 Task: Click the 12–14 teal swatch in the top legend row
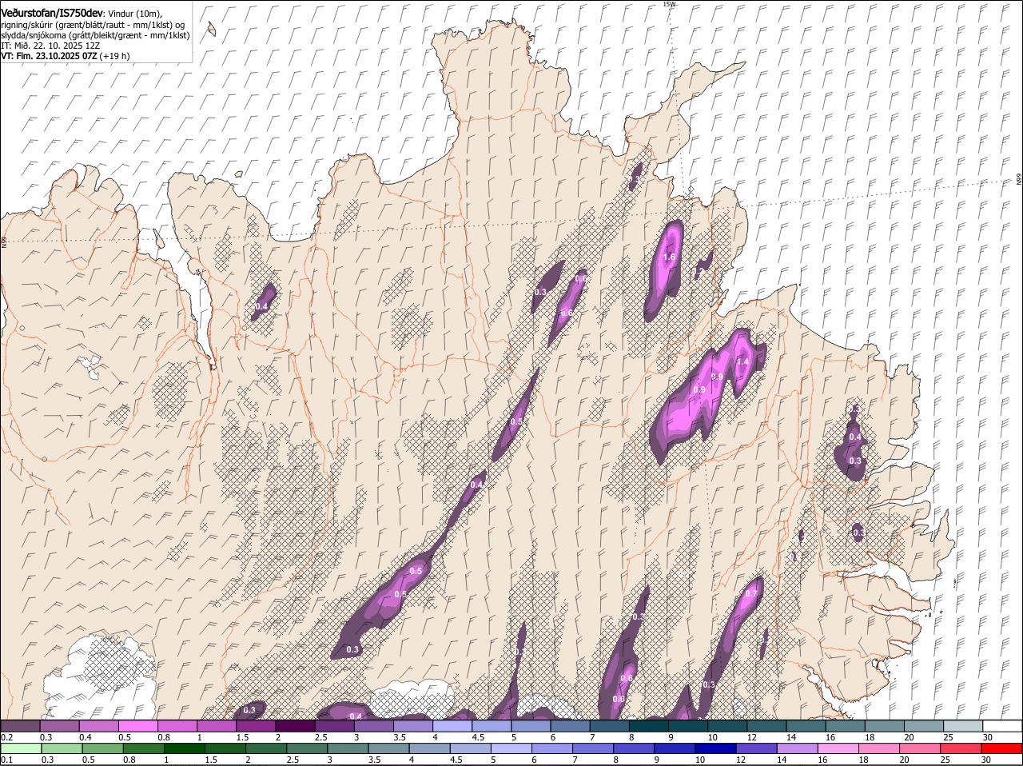coord(767,726)
